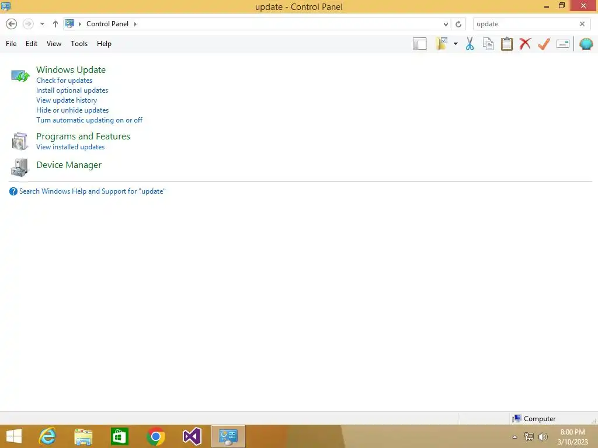Image resolution: width=598 pixels, height=448 pixels.
Task: Click the Forward arrow button
Action: point(28,24)
